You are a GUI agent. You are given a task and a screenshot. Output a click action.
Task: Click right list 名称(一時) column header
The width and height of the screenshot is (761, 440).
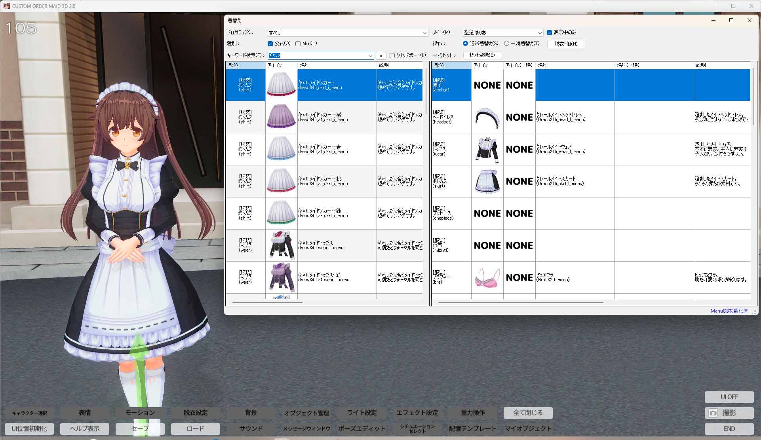(654, 65)
